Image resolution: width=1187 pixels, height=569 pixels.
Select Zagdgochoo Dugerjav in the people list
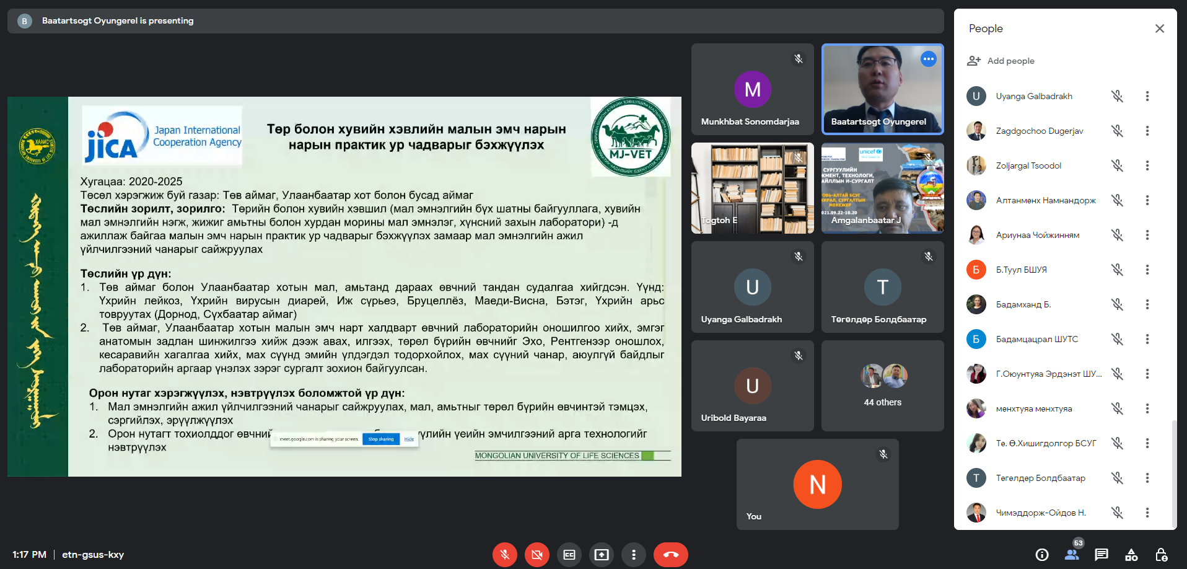click(1039, 131)
